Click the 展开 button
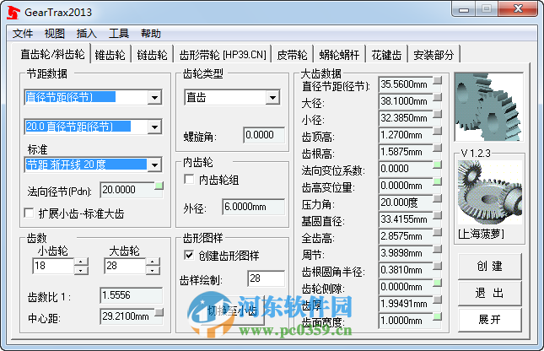The width and height of the screenshot is (544, 351). pyautogui.click(x=489, y=320)
